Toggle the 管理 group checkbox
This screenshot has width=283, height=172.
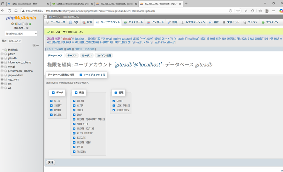pyautogui.click(x=116, y=93)
